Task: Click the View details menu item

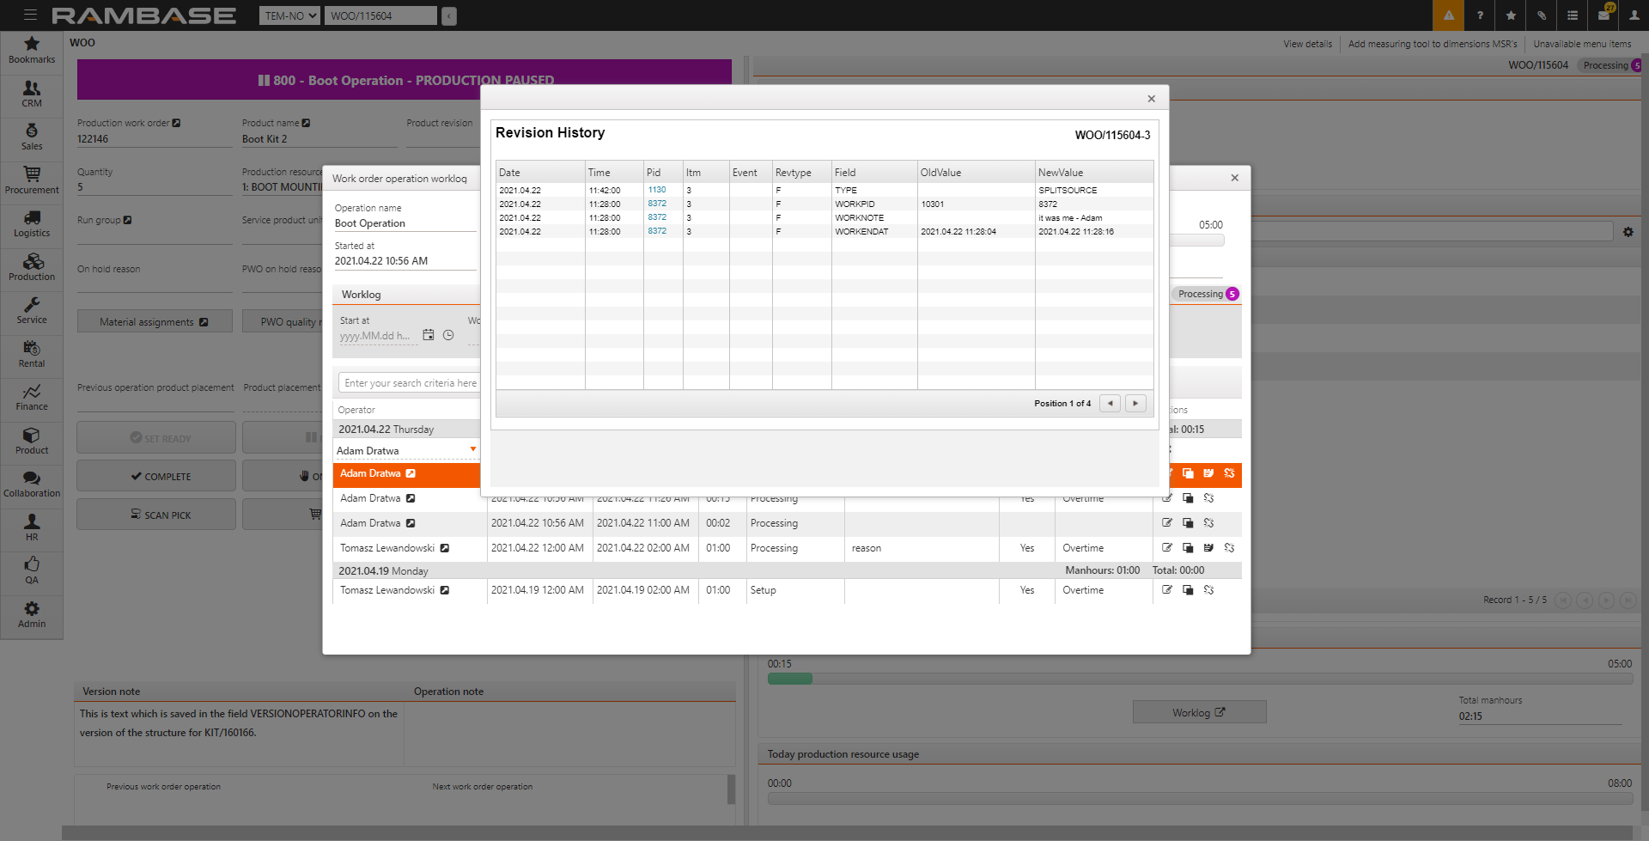Action: point(1307,44)
